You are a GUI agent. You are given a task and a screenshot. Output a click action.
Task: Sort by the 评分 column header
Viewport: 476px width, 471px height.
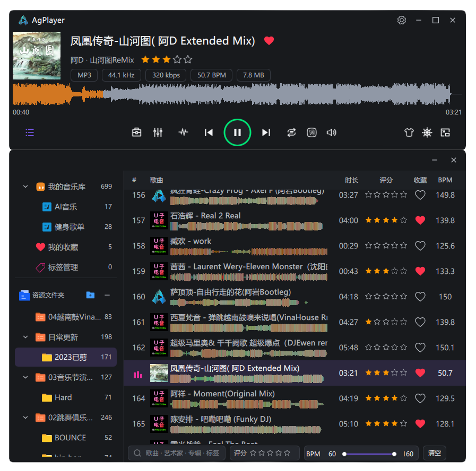tap(386, 180)
